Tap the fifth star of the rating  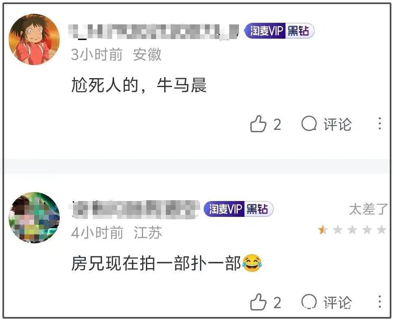(382, 229)
